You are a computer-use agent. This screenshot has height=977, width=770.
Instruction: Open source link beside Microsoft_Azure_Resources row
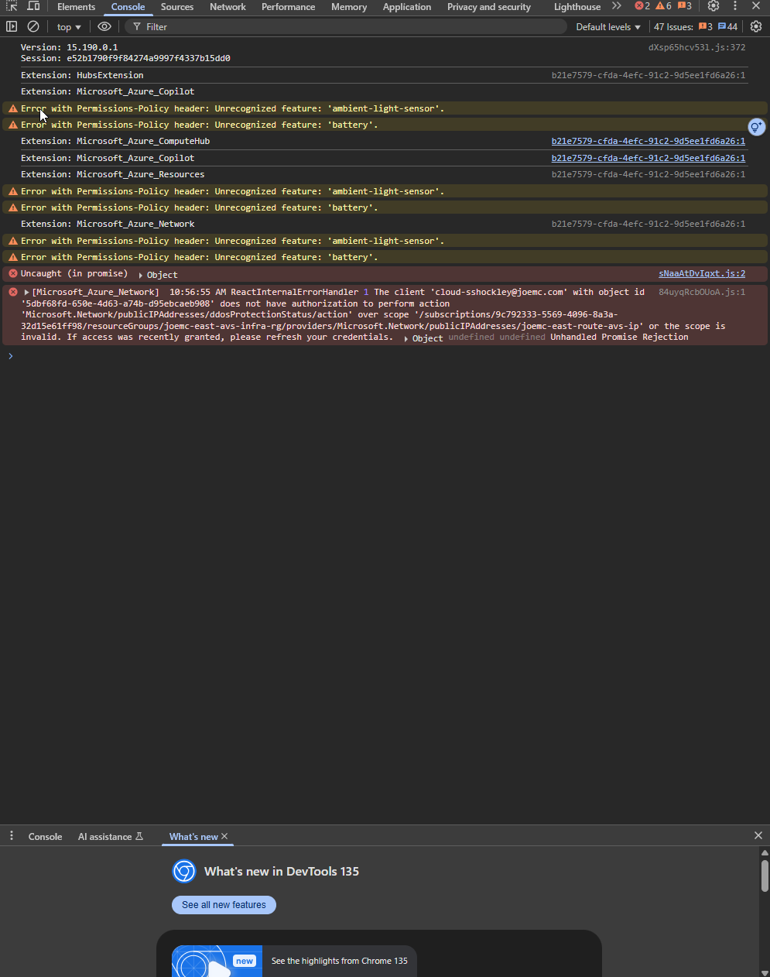click(649, 174)
